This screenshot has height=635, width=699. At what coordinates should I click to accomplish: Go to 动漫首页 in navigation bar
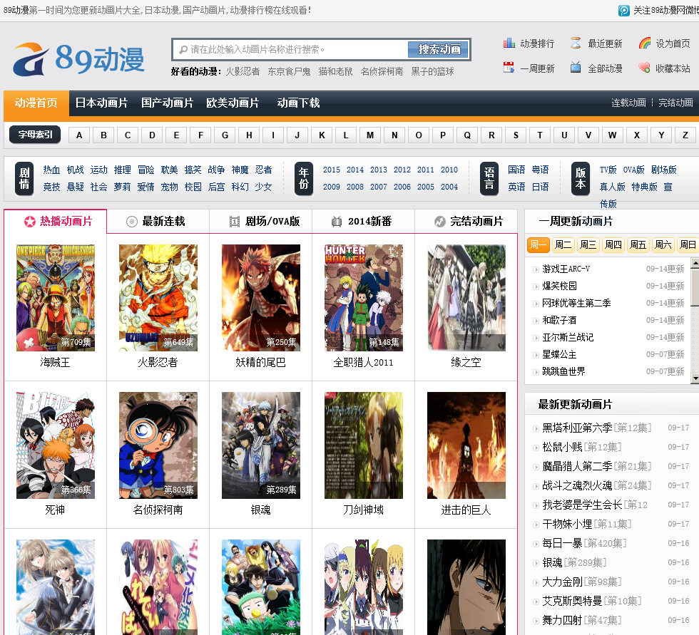[36, 103]
